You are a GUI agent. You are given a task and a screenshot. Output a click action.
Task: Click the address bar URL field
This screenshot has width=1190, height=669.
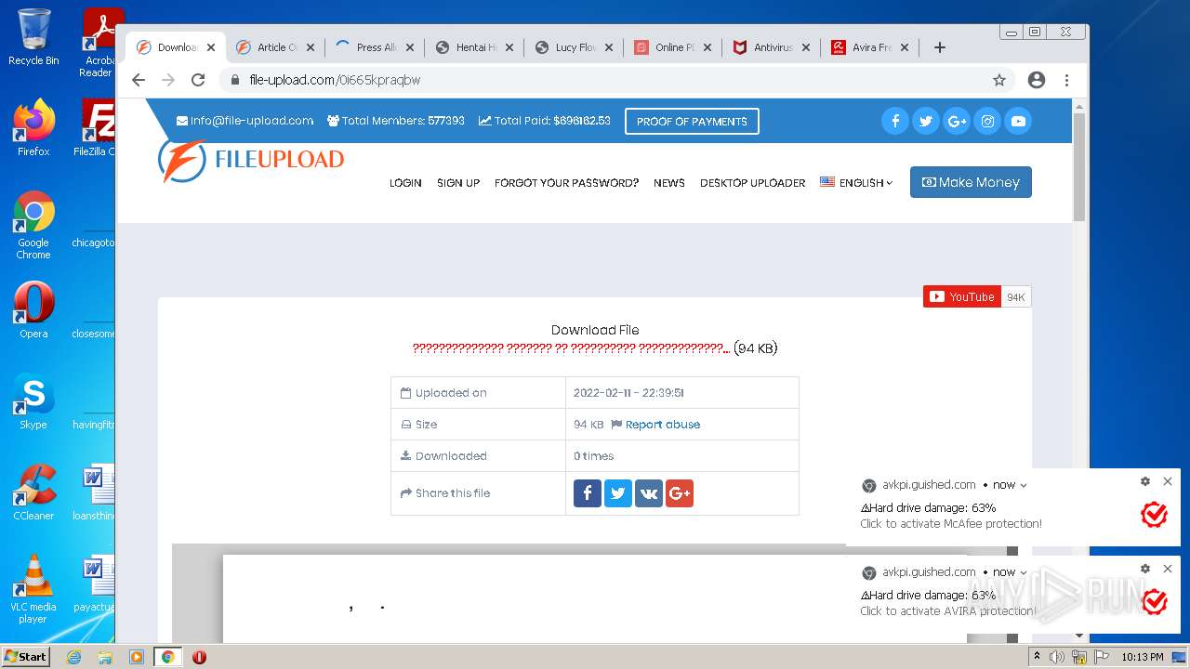point(604,80)
